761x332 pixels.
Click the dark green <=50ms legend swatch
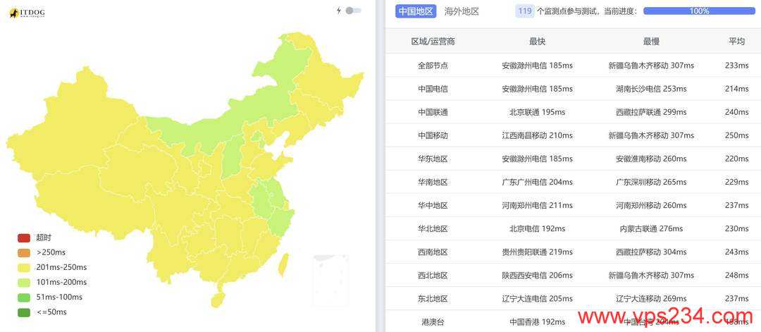coord(24,312)
